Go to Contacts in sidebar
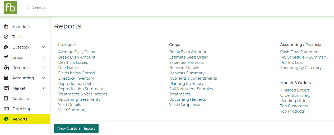334x135 pixels. [x=21, y=99]
